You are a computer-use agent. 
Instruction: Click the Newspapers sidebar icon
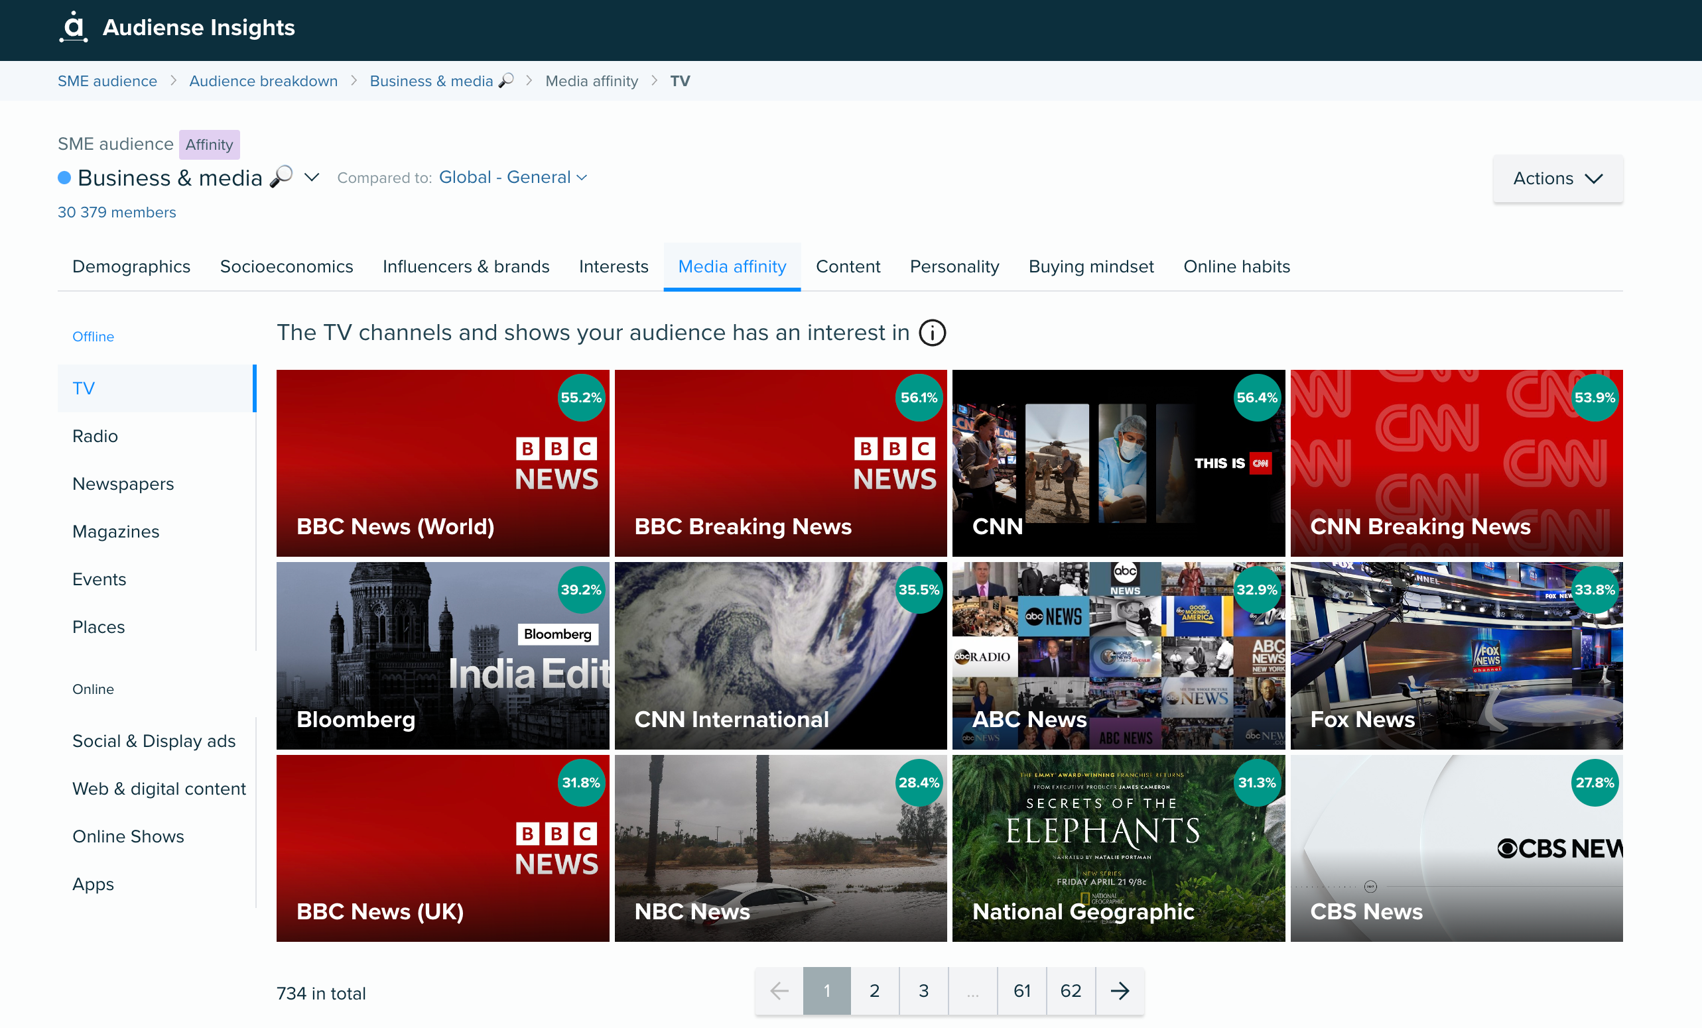coord(121,484)
